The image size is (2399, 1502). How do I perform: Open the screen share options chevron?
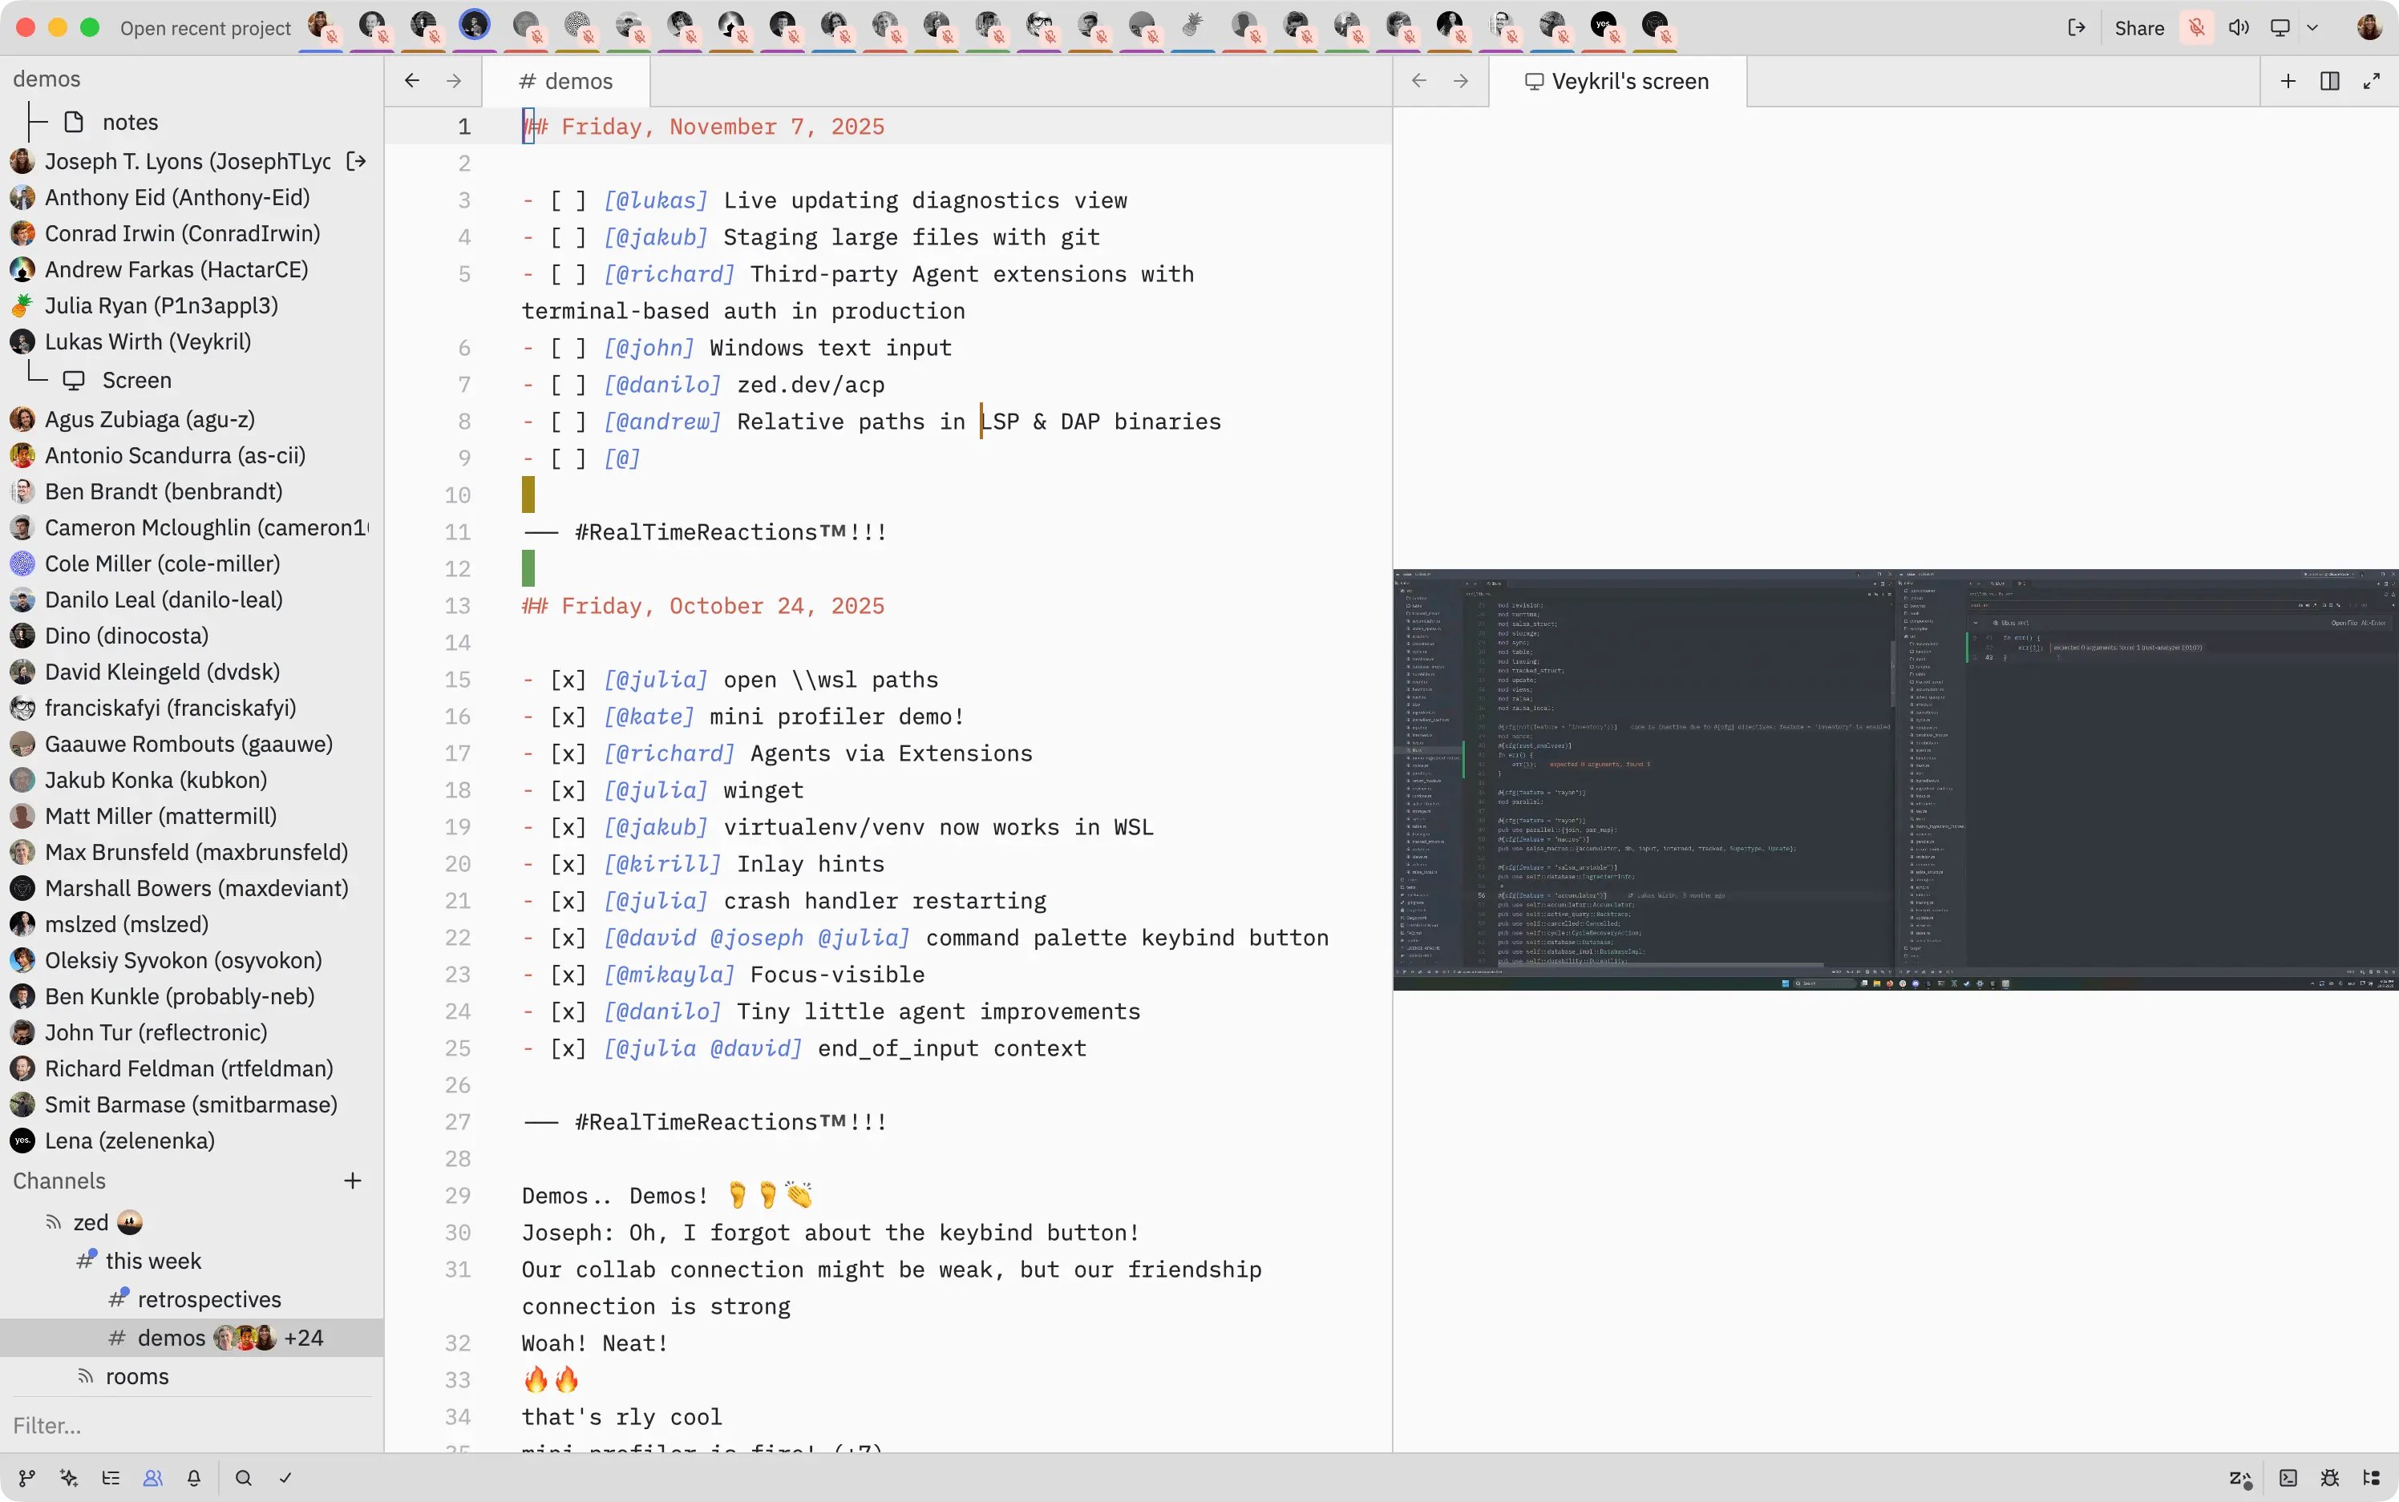pos(2313,28)
